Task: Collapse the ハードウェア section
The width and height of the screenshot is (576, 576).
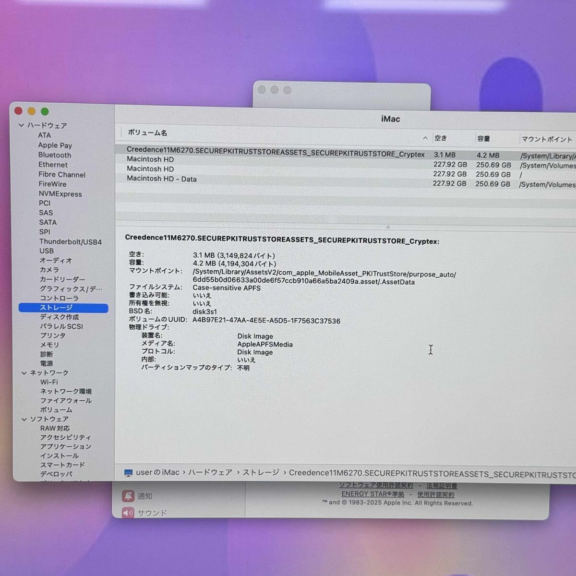Action: [21, 125]
